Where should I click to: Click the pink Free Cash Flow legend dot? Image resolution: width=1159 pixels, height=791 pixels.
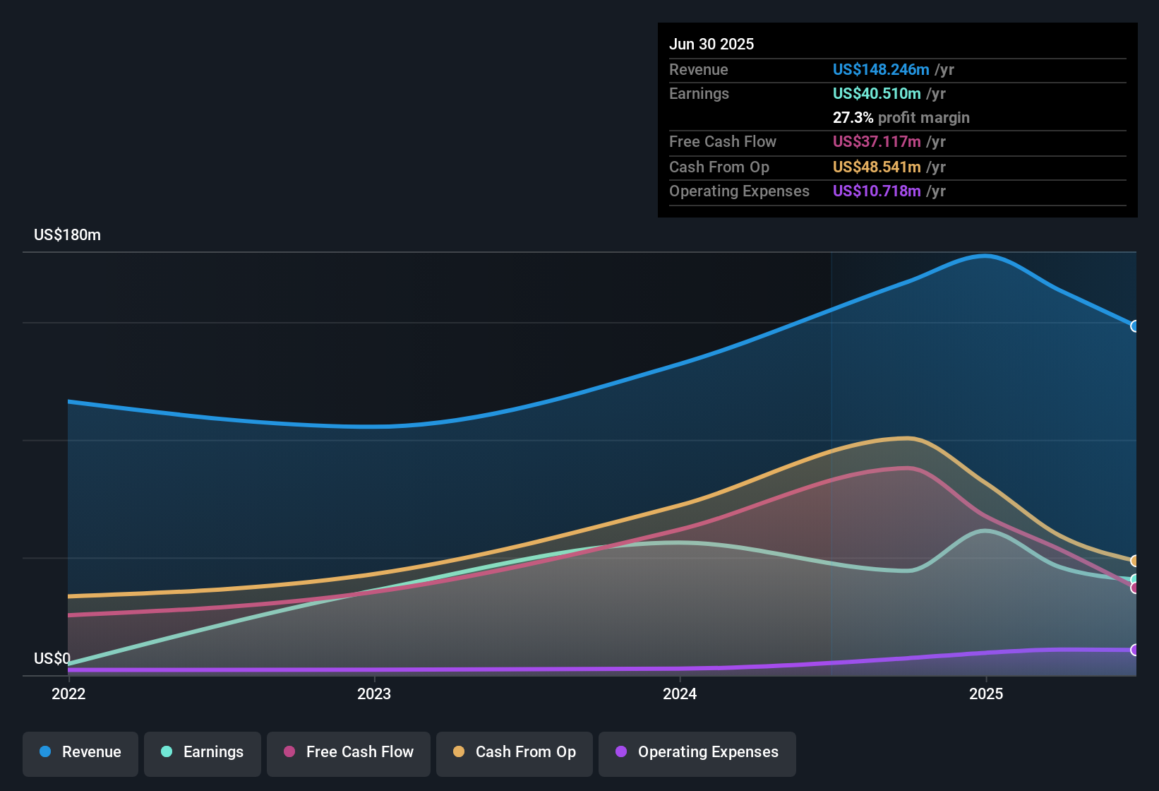click(x=289, y=752)
